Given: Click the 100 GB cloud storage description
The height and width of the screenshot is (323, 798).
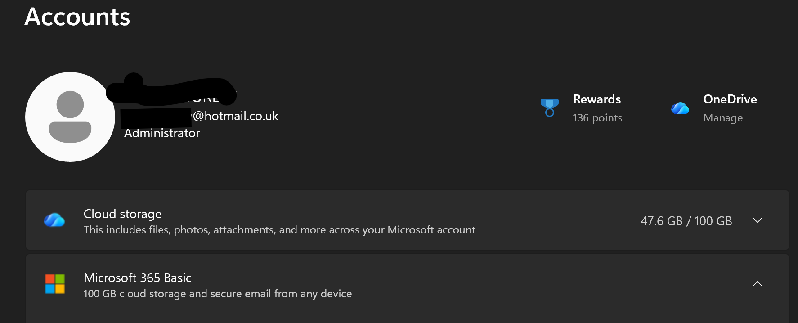Looking at the screenshot, I should (217, 294).
